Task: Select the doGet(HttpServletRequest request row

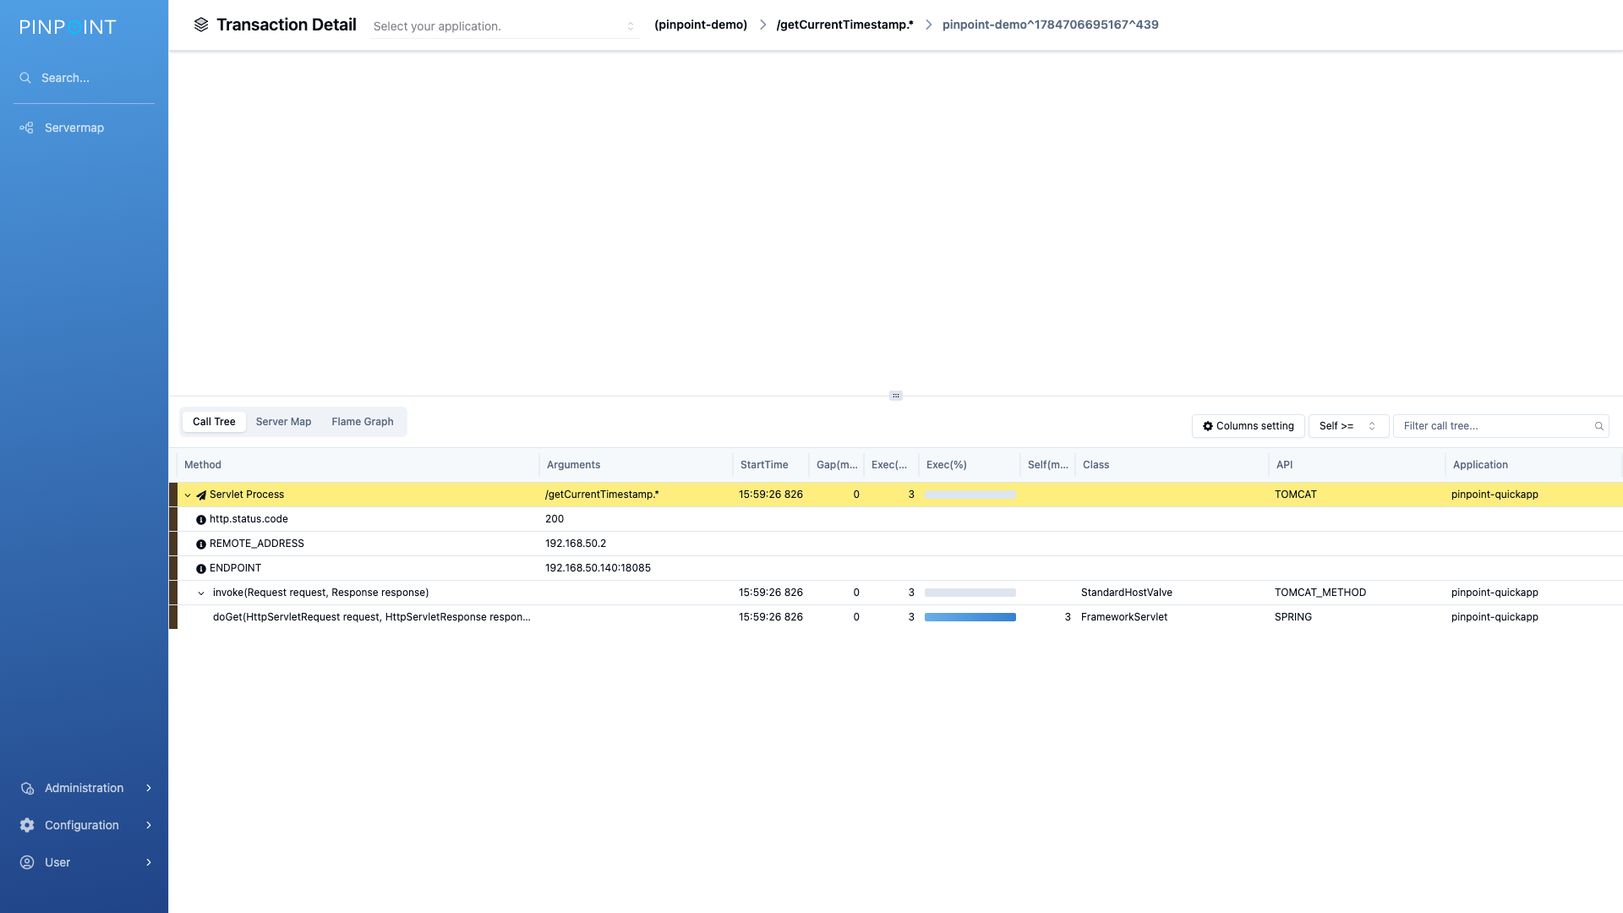Action: [896, 617]
